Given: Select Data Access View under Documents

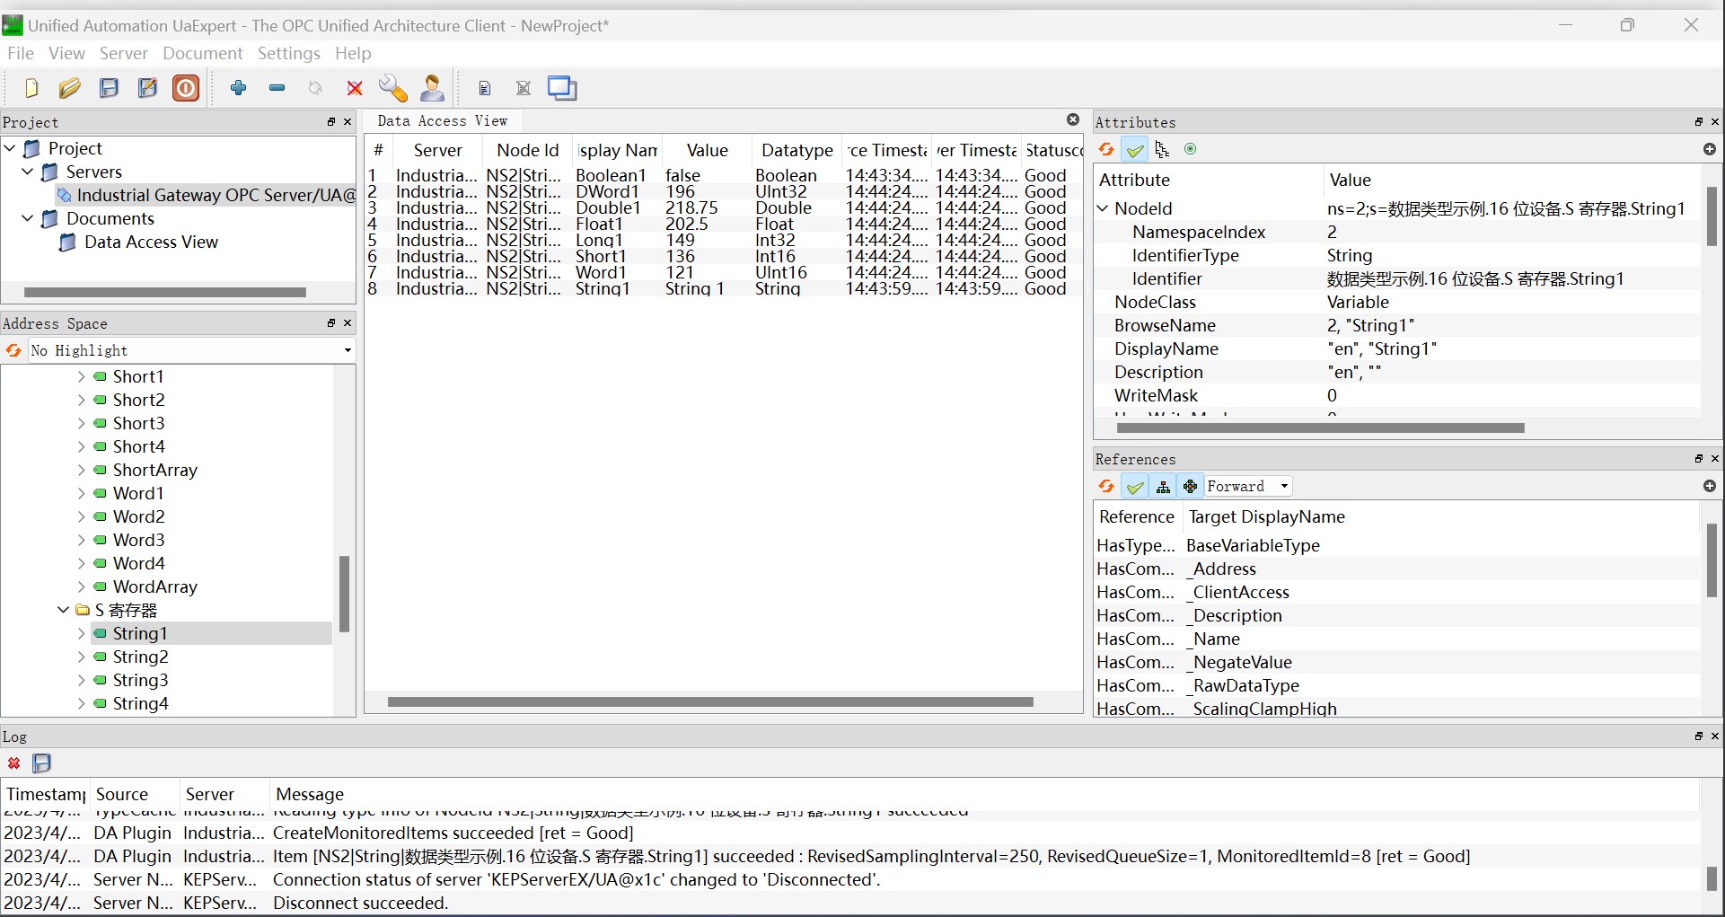Looking at the screenshot, I should point(151,242).
